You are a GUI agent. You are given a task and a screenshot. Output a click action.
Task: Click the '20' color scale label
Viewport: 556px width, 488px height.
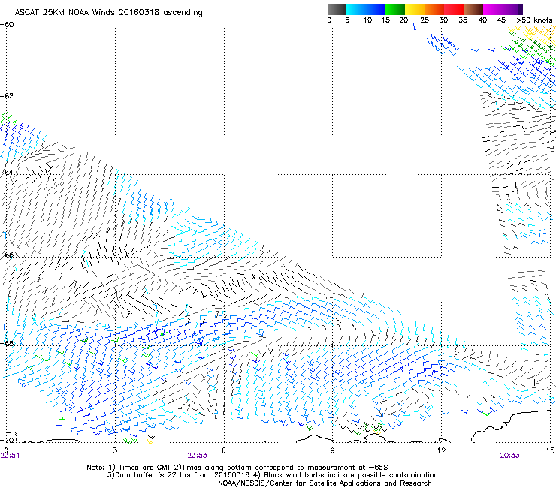point(403,20)
